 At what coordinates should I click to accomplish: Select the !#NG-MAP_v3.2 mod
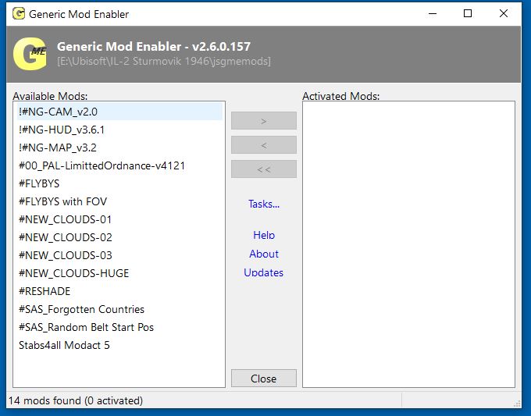tap(119, 148)
